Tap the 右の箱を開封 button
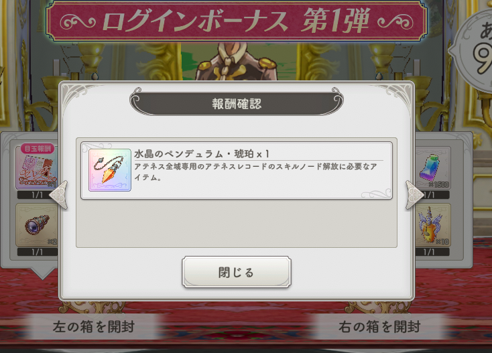The width and height of the screenshot is (492, 353). coord(379,327)
